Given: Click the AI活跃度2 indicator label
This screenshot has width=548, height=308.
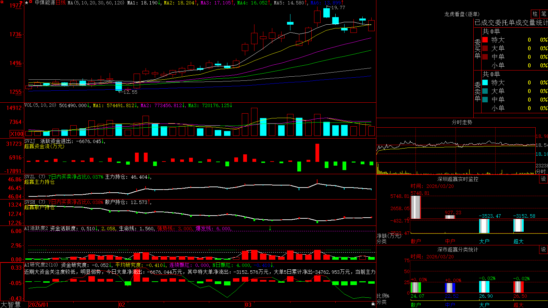Looking at the screenshot, I should click(36, 228).
